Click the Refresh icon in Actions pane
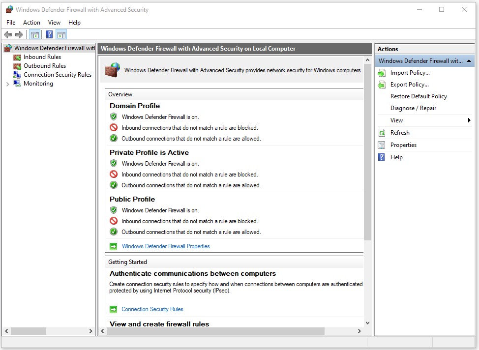 point(382,133)
